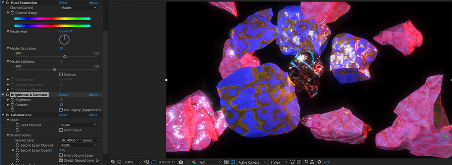This screenshot has width=452, height=165.
Task: Click the Fast Previews icon
Action: click(x=299, y=162)
